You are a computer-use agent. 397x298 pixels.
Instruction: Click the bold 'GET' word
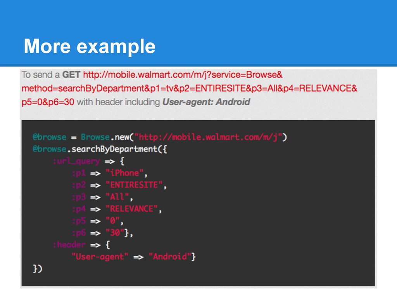71,75
